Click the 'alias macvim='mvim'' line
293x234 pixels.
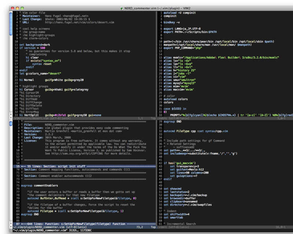coord(179,90)
